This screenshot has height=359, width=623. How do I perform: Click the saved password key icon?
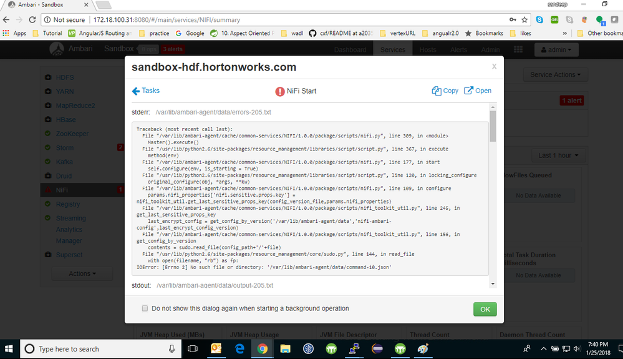(513, 19)
